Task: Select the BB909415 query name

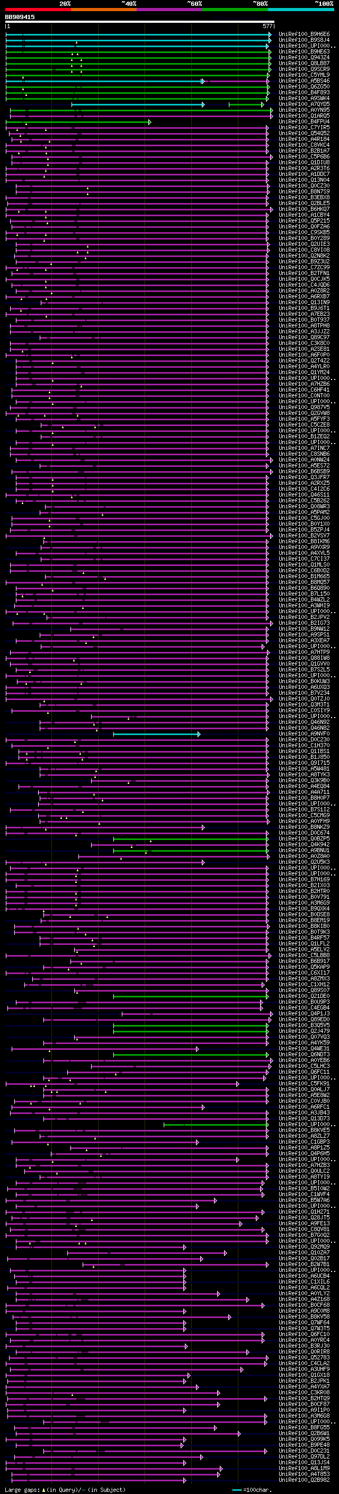Action: (20, 17)
